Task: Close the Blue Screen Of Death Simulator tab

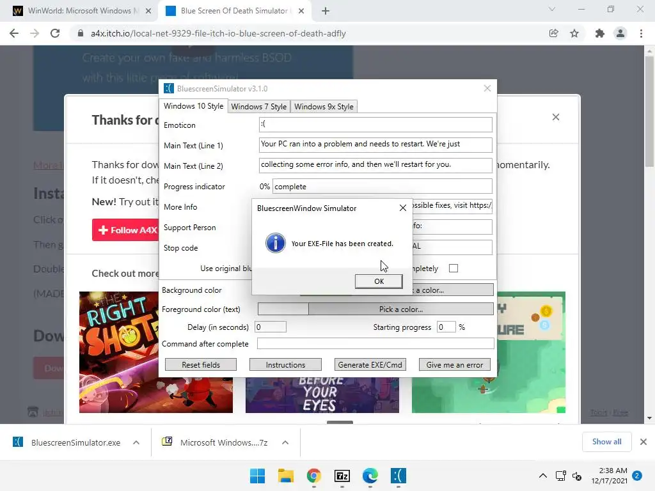Action: 301,11
